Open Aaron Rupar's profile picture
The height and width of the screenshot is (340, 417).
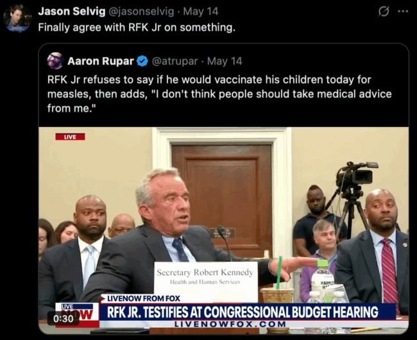(x=55, y=61)
